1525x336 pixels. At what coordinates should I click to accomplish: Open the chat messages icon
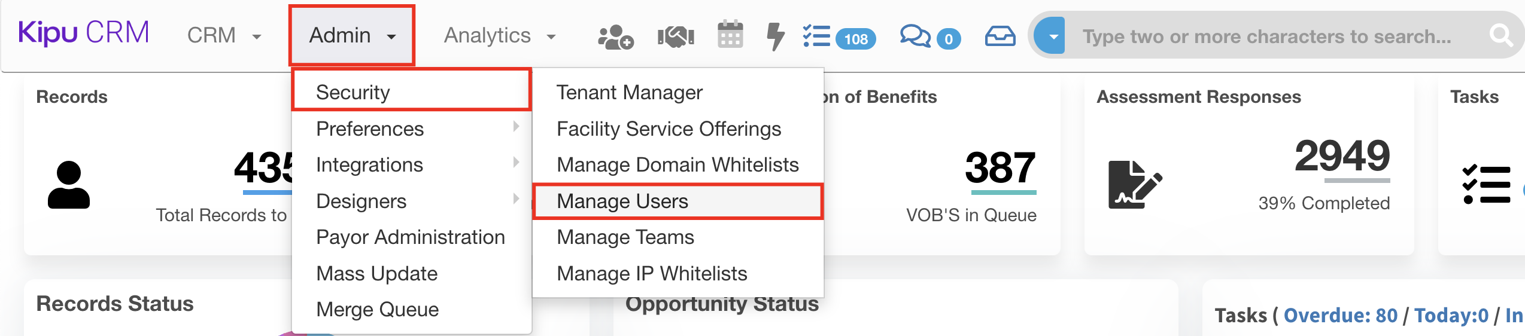tap(915, 36)
